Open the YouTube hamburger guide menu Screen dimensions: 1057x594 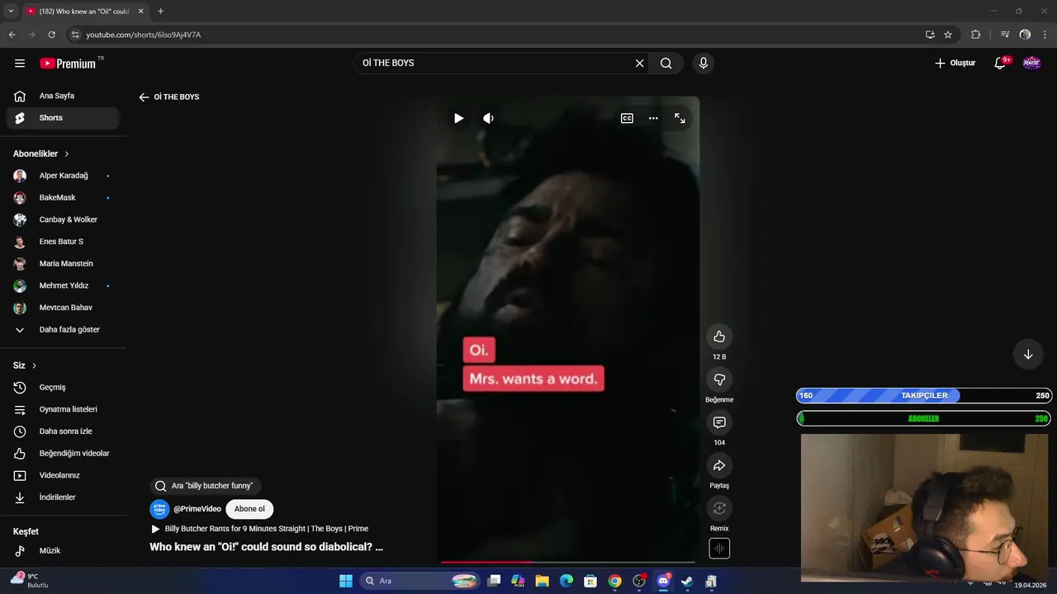point(20,64)
